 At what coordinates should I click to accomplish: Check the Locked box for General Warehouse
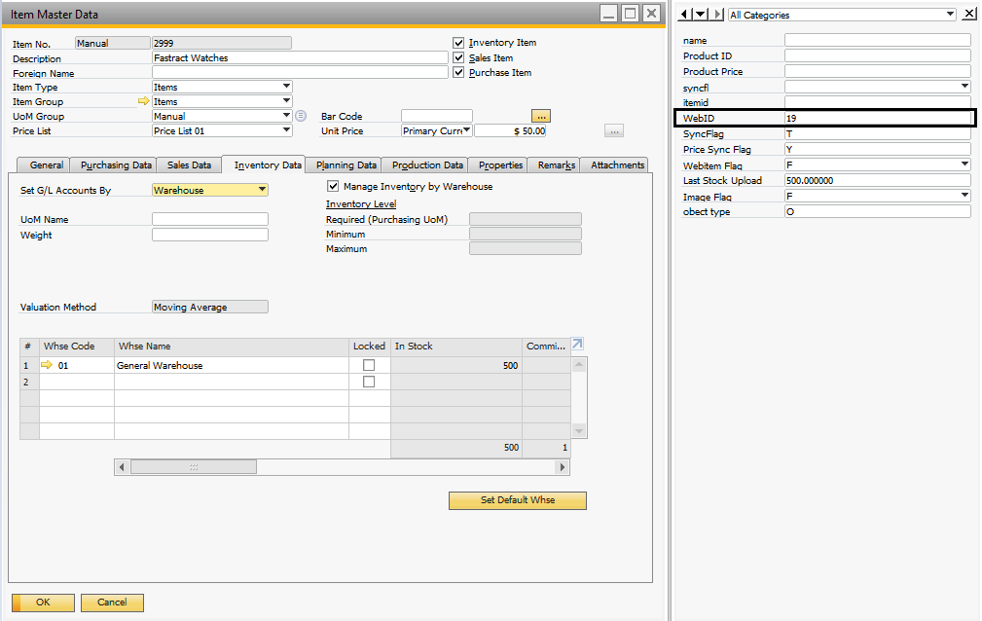[x=369, y=365]
